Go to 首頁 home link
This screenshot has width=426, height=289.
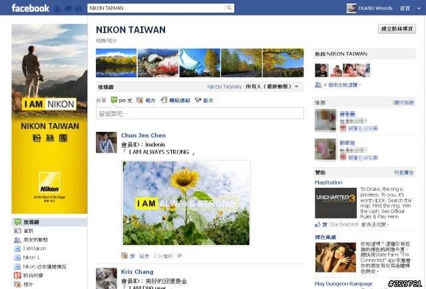tap(405, 9)
